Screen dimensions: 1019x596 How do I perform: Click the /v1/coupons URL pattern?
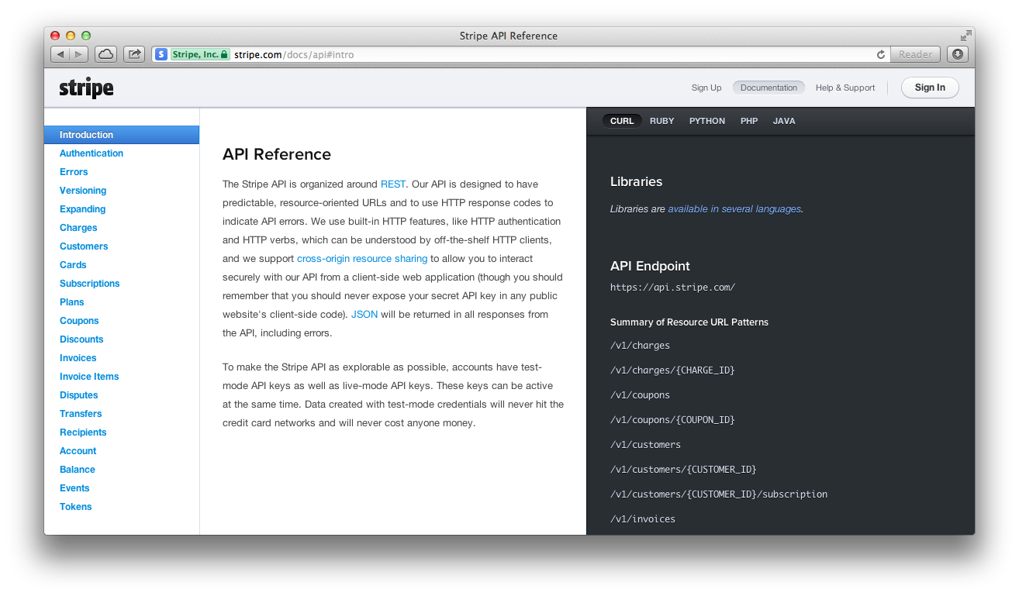pos(640,395)
